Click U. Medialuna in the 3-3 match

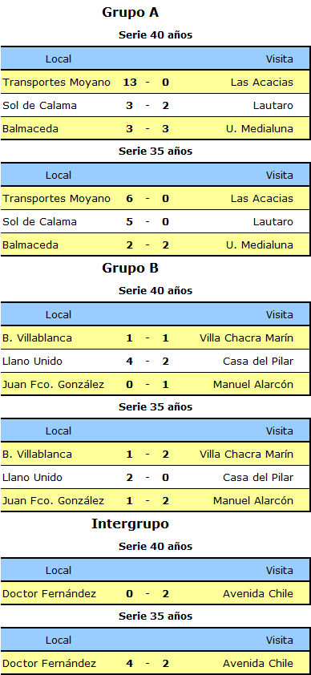tap(260, 128)
